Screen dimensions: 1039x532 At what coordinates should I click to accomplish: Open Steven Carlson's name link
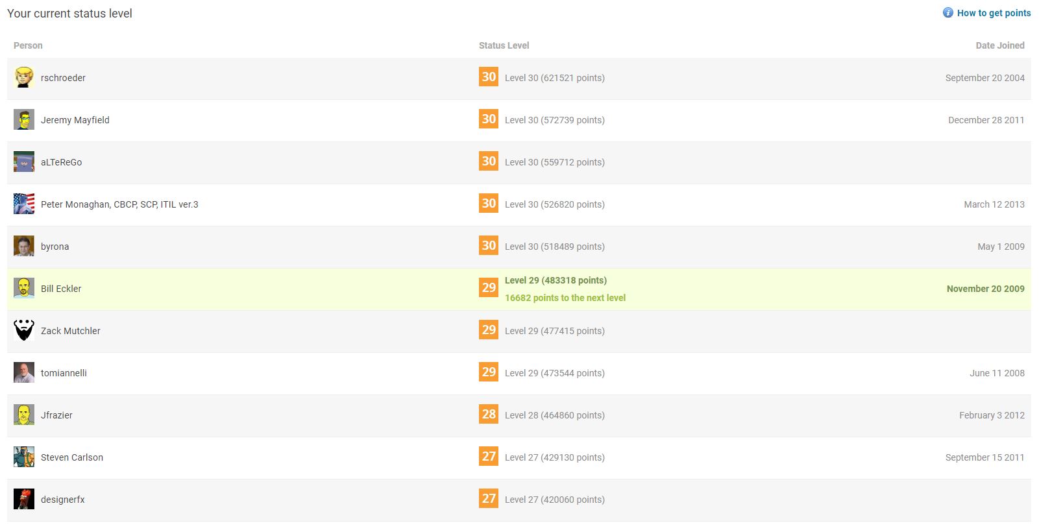pos(72,457)
